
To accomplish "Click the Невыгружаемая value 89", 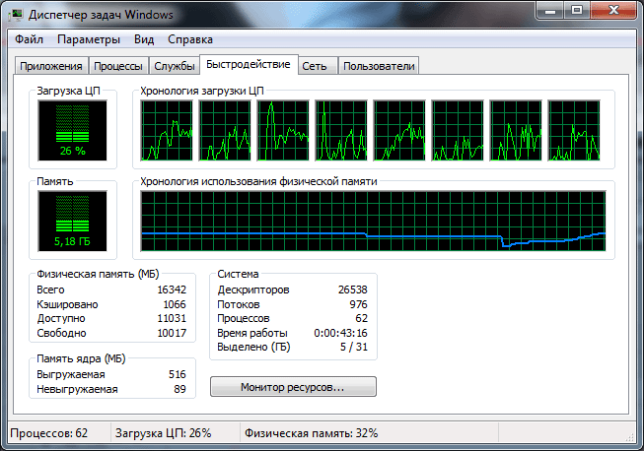I will 179,389.
